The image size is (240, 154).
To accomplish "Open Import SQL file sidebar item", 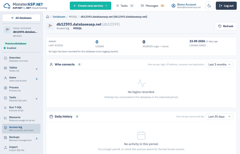I will pyautogui.click(x=21, y=149).
